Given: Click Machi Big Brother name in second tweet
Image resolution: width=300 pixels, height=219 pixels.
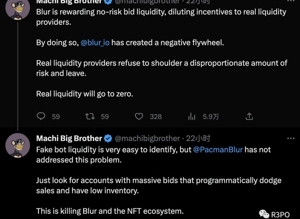Looking at the screenshot, I should pos(69,138).
